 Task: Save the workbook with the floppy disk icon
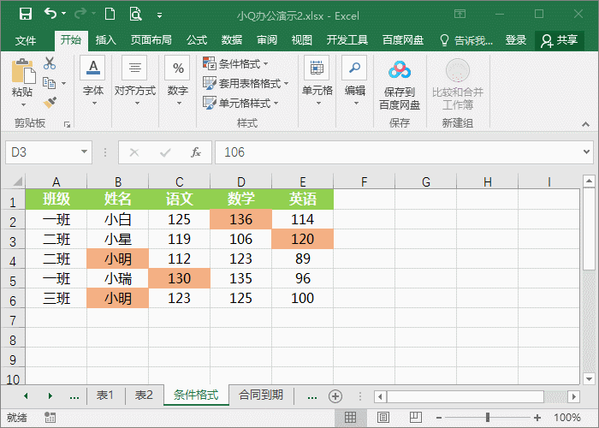pyautogui.click(x=25, y=14)
